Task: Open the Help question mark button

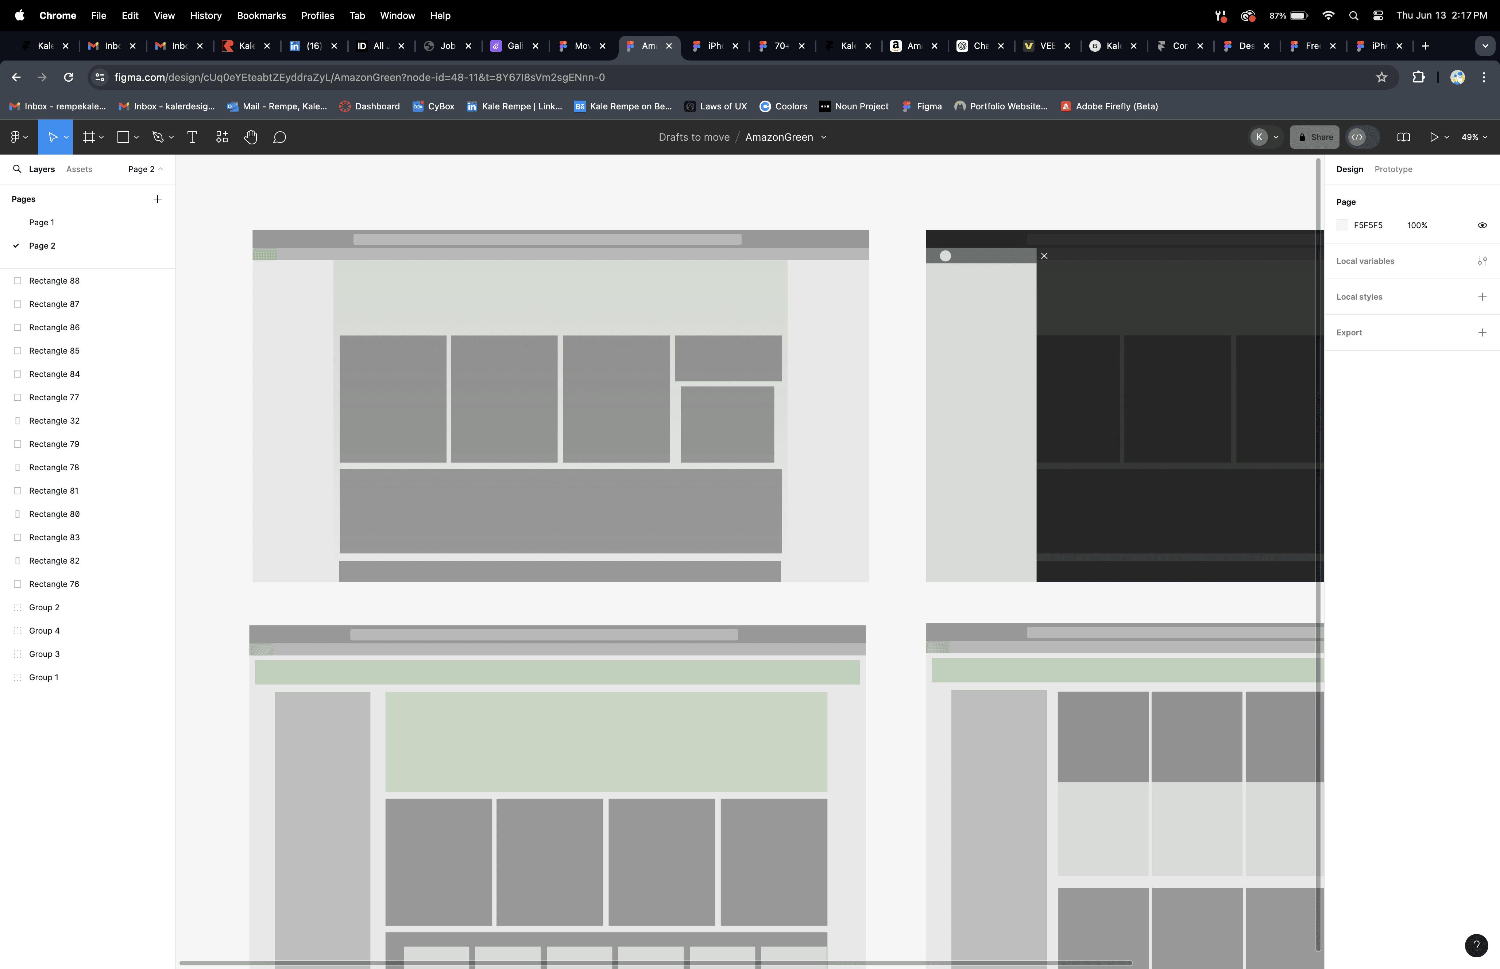Action: click(x=1476, y=945)
